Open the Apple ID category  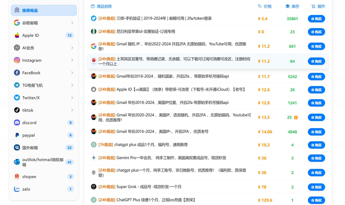pos(44,35)
